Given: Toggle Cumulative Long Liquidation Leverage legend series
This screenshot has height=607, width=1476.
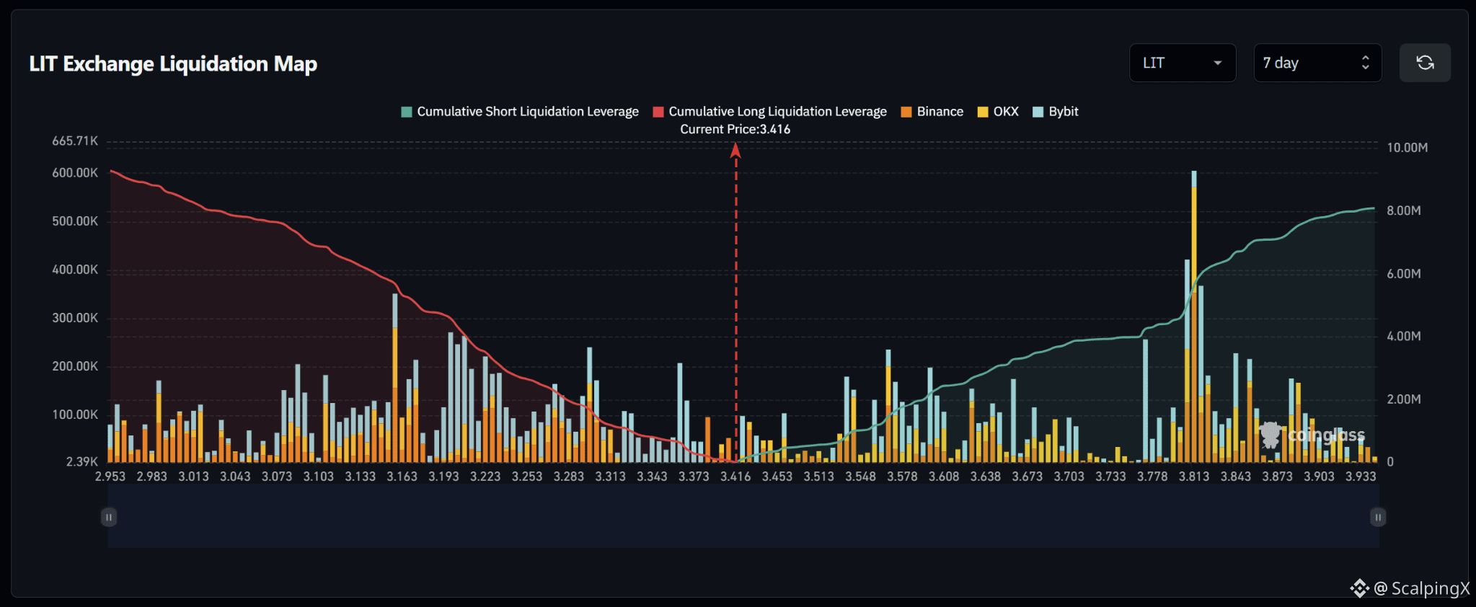Looking at the screenshot, I should (x=770, y=112).
